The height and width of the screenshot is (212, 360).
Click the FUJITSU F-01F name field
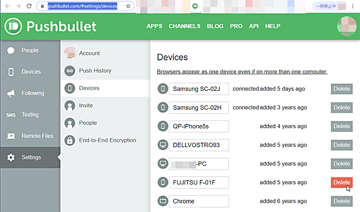[199, 182]
